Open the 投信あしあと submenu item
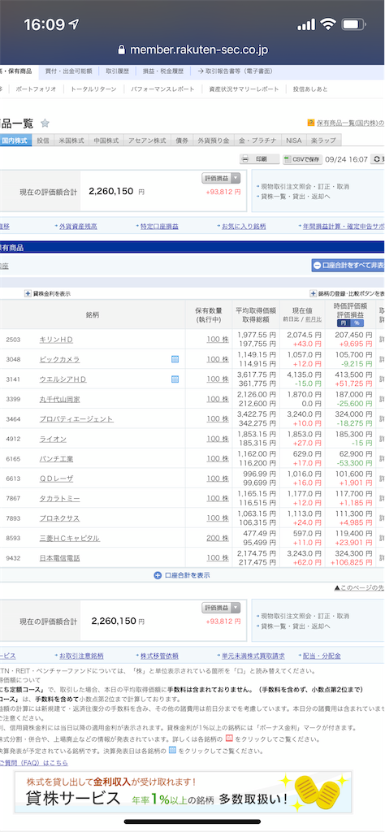This screenshot has height=832, width=385. tap(310, 89)
